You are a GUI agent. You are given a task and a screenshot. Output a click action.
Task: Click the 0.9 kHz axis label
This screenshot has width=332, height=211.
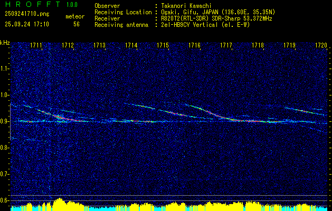5,121
